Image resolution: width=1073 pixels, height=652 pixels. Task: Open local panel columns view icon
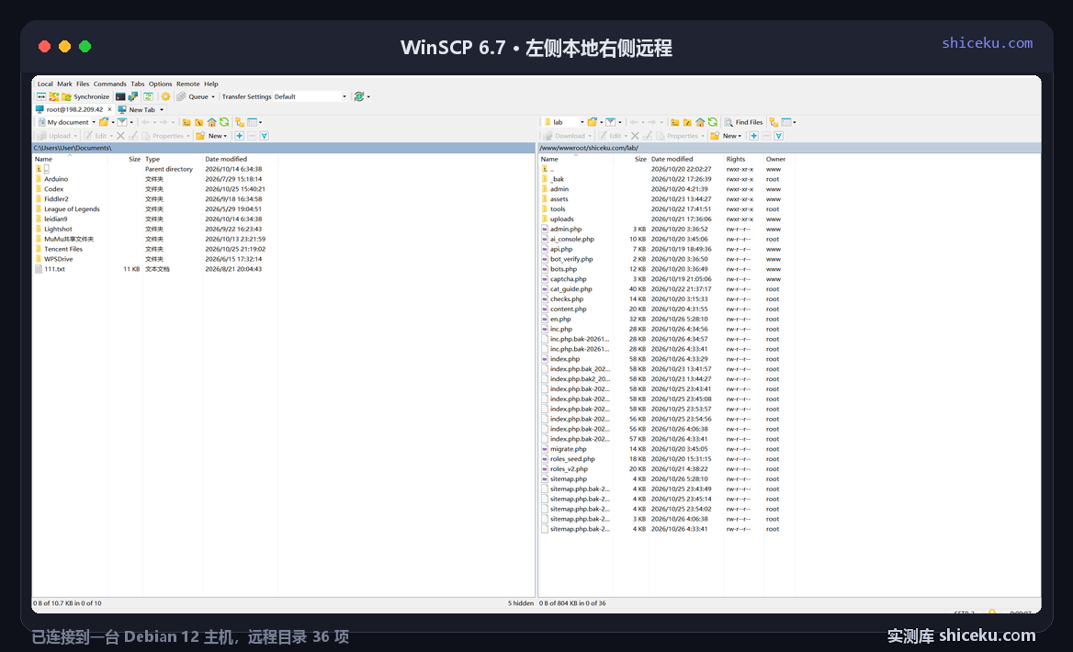pos(253,122)
